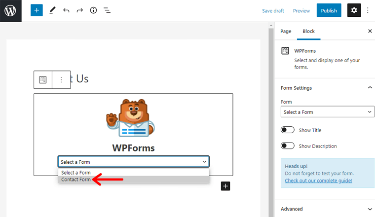Add a block with the black plus button
The height and width of the screenshot is (217, 375).
pyautogui.click(x=225, y=186)
